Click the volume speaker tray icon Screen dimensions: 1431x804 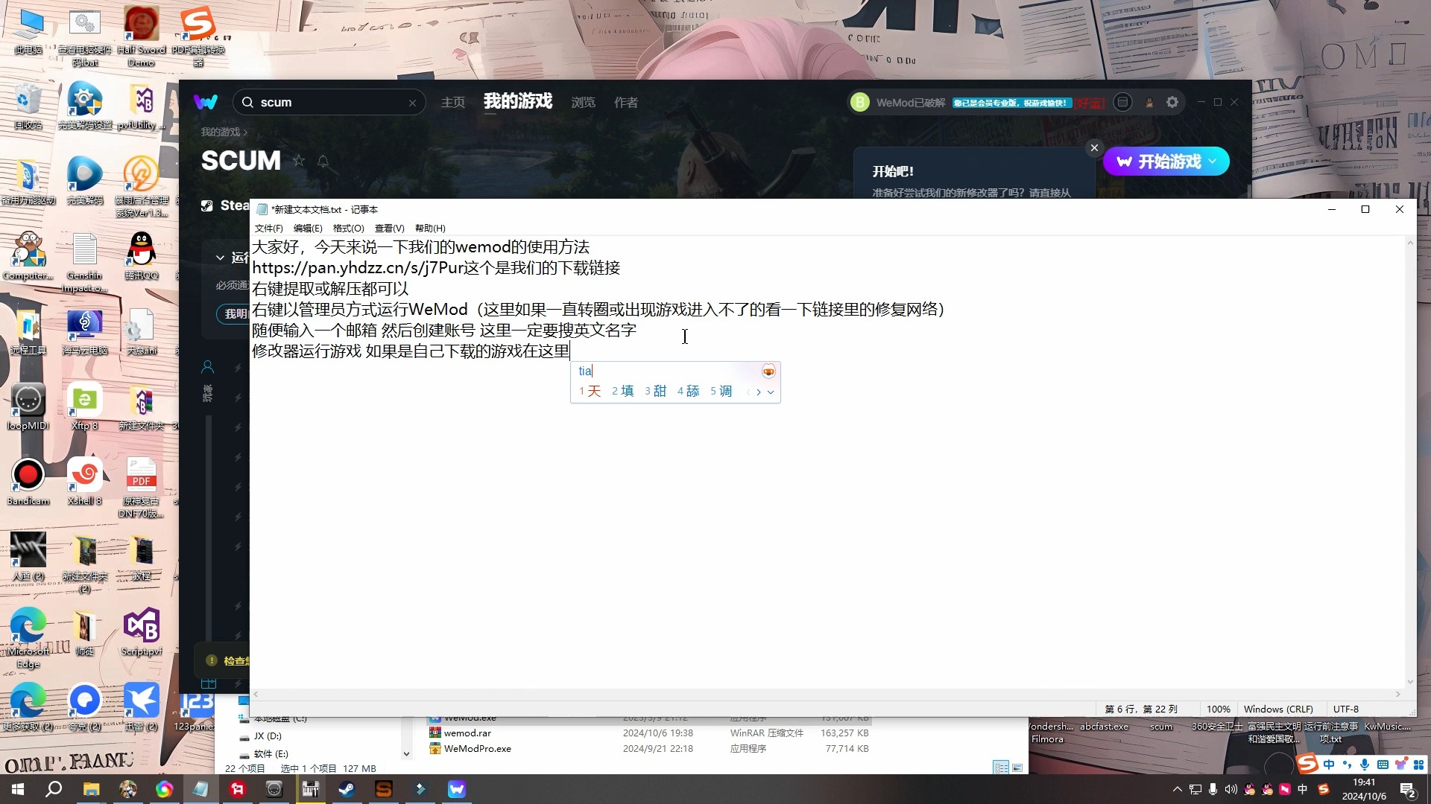click(1231, 789)
